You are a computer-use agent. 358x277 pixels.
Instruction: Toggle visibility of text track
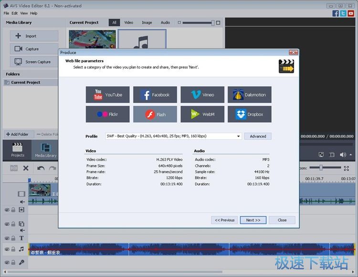7,238
